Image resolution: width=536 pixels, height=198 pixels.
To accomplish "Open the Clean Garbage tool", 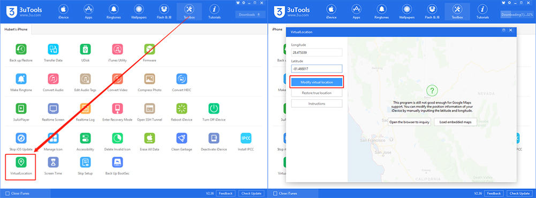I will pyautogui.click(x=182, y=138).
